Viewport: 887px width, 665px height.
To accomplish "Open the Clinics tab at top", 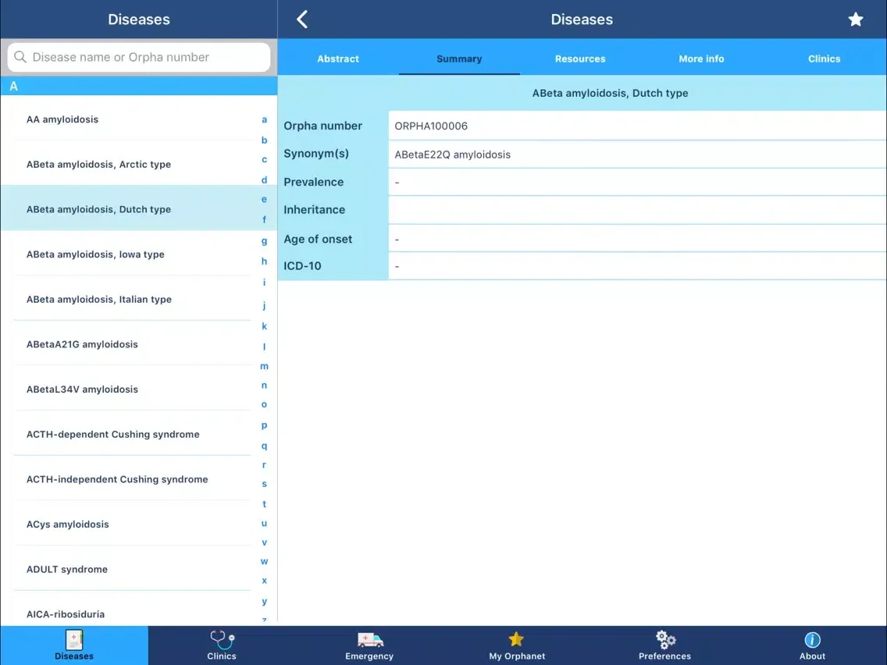I will click(x=824, y=59).
